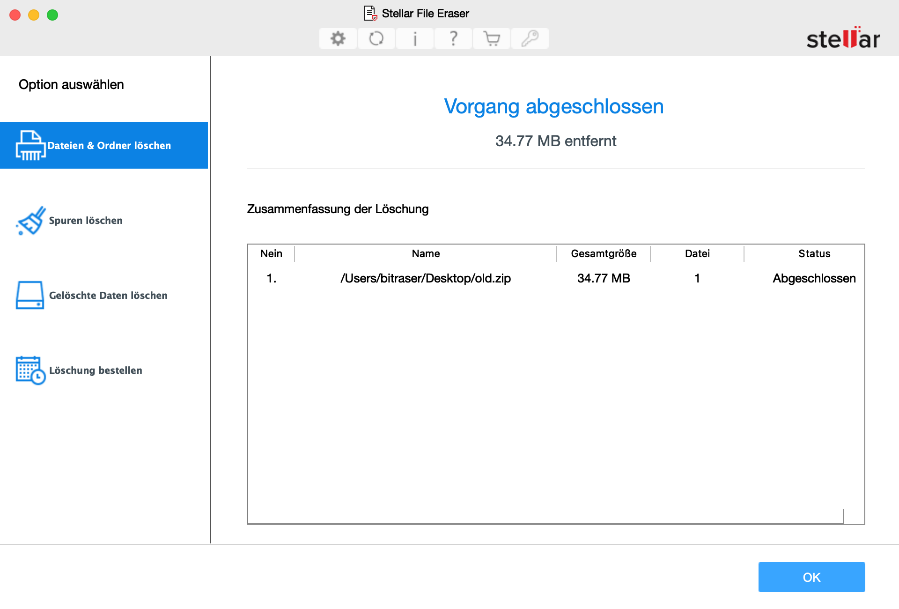Click the Abgeschlossen status cell

click(814, 278)
